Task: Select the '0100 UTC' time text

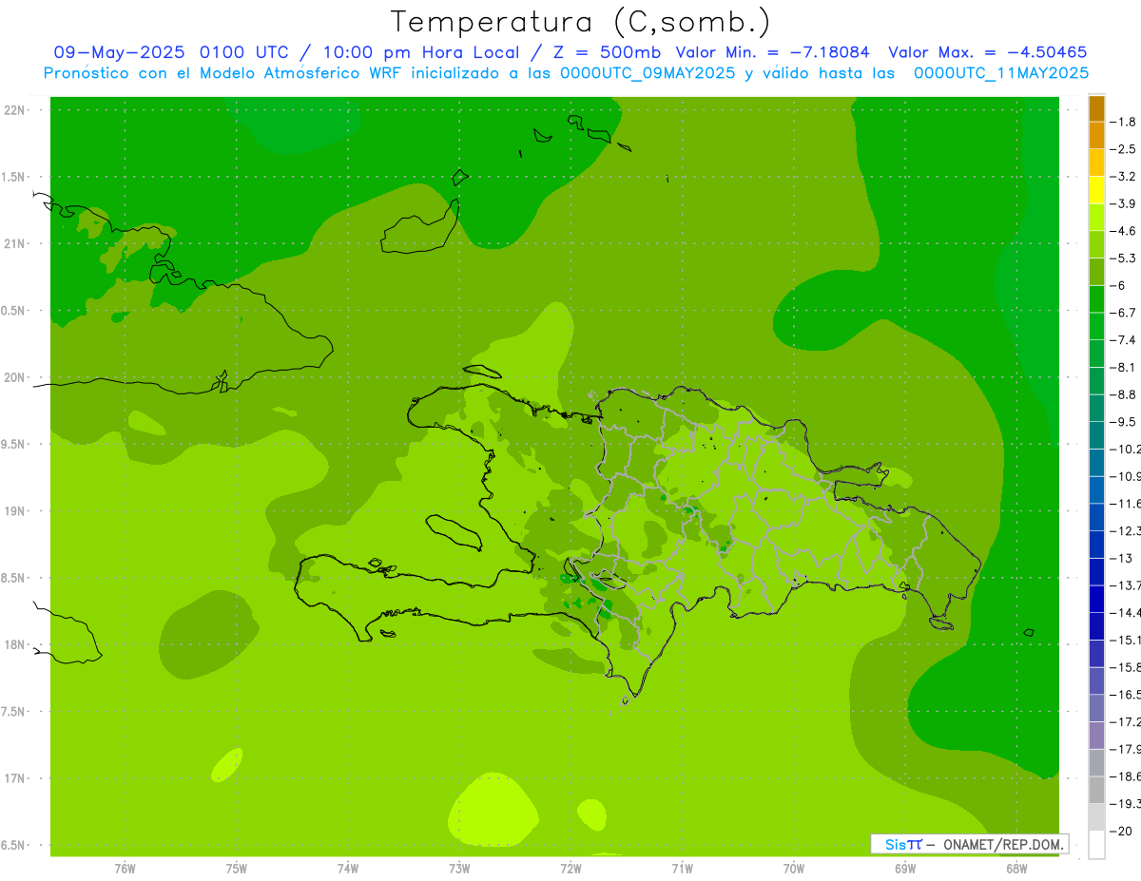Action: click(x=244, y=52)
